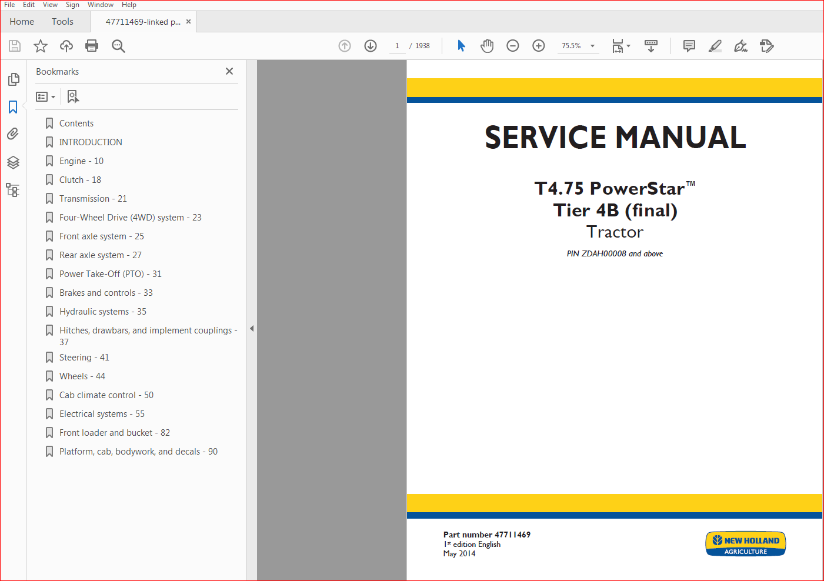This screenshot has width=824, height=581.
Task: Click the SERVICE MANUAL title text
Action: click(x=615, y=138)
